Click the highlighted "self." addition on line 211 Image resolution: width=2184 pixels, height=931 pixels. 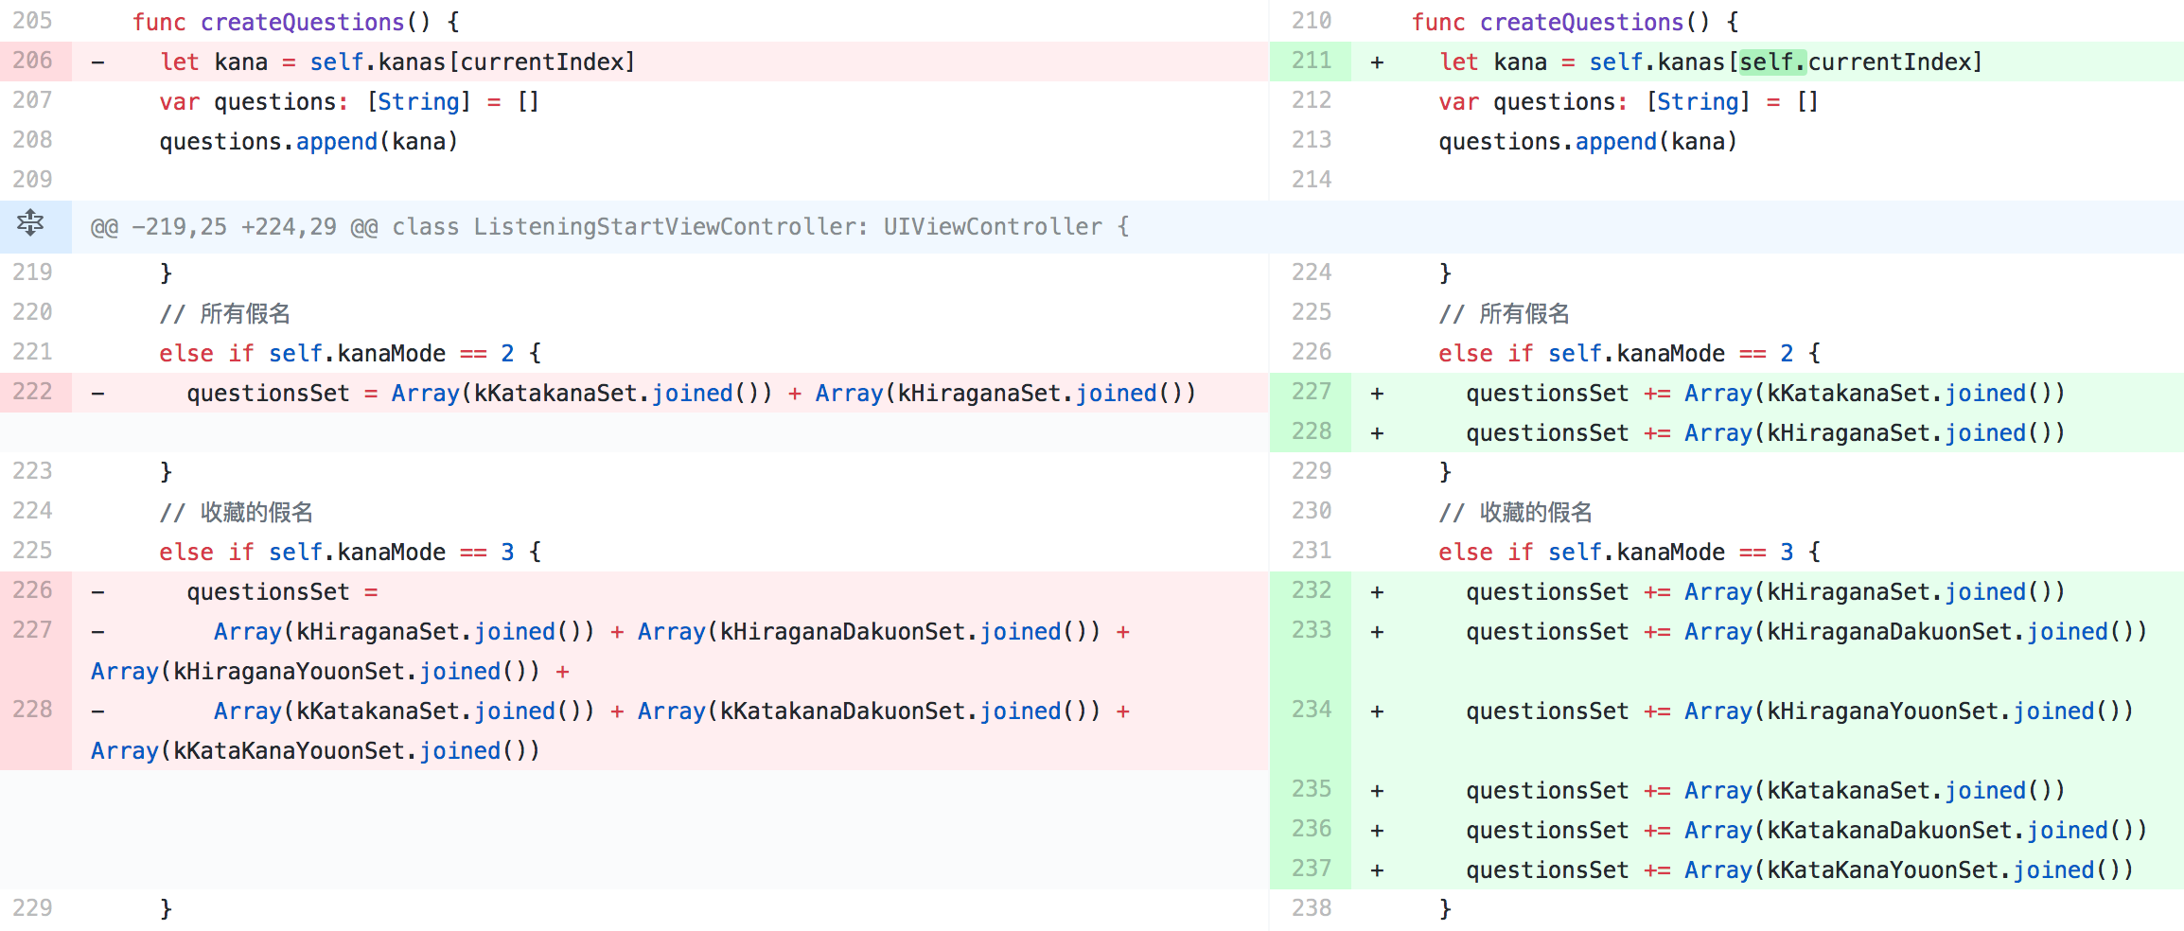1772,62
